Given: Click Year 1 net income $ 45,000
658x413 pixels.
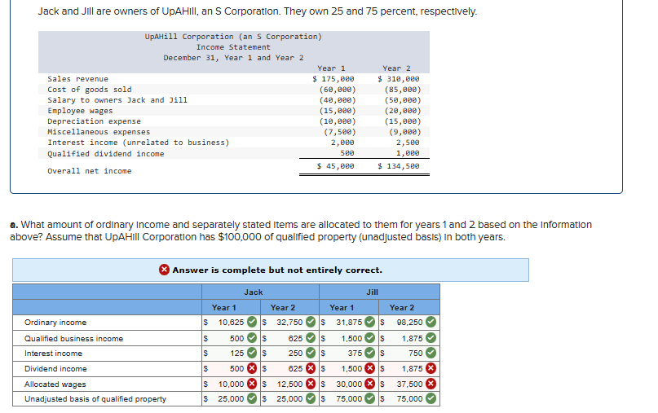Looking at the screenshot, I should click(x=335, y=166).
